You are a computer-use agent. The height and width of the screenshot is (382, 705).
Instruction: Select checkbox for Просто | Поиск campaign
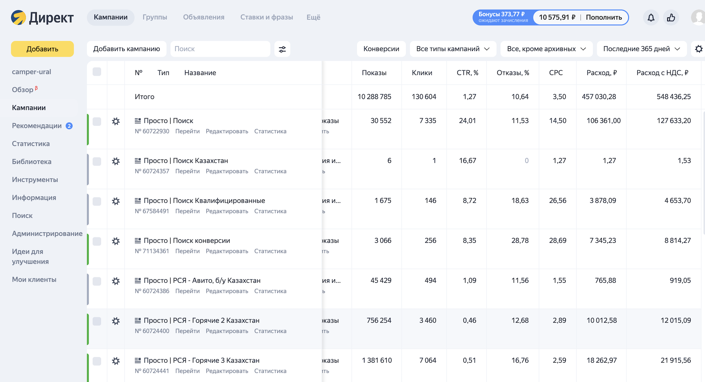[97, 122]
